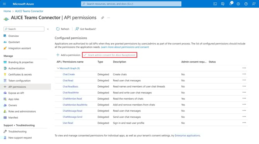Open the ChatMessage.Read permission link
Viewport: 259px width, 144px height.
tap(72, 111)
